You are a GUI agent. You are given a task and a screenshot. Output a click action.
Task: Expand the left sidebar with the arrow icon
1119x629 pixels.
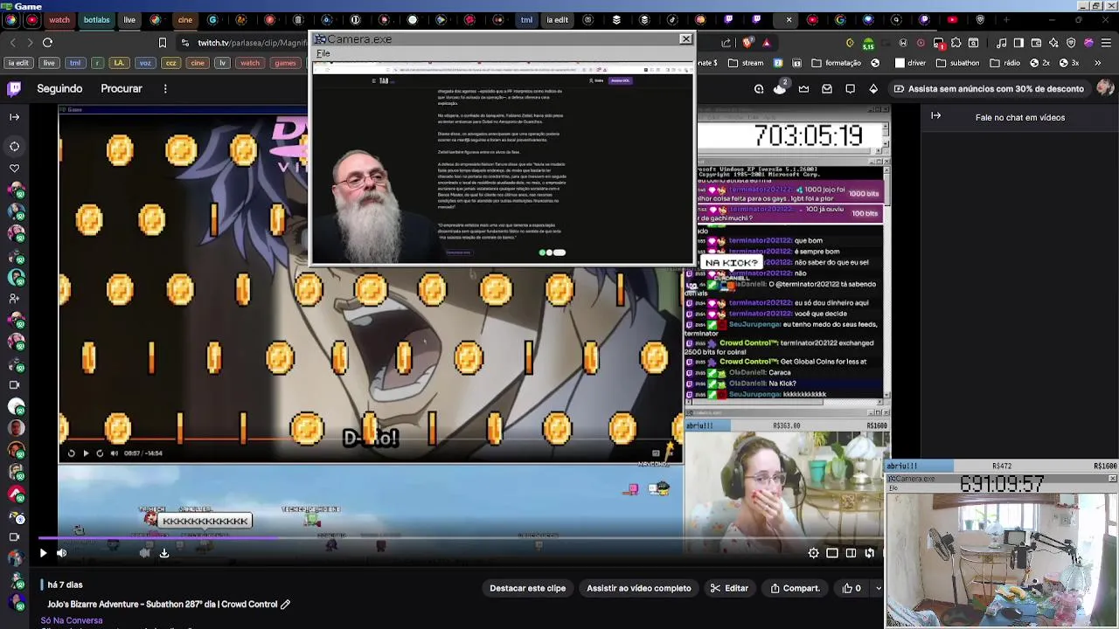point(14,116)
